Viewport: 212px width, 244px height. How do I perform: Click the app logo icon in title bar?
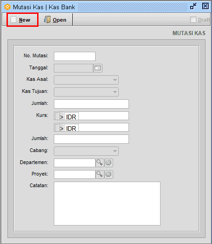click(x=7, y=7)
